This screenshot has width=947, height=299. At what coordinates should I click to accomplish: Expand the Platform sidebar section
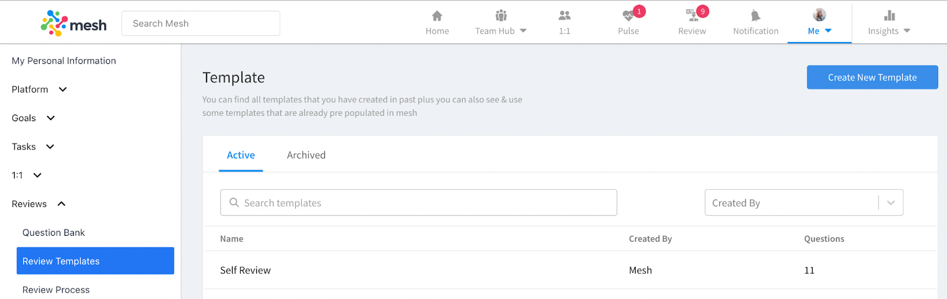[63, 90]
